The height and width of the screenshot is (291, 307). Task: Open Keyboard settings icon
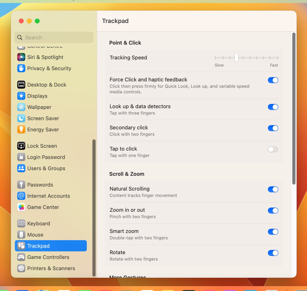[x=21, y=223]
